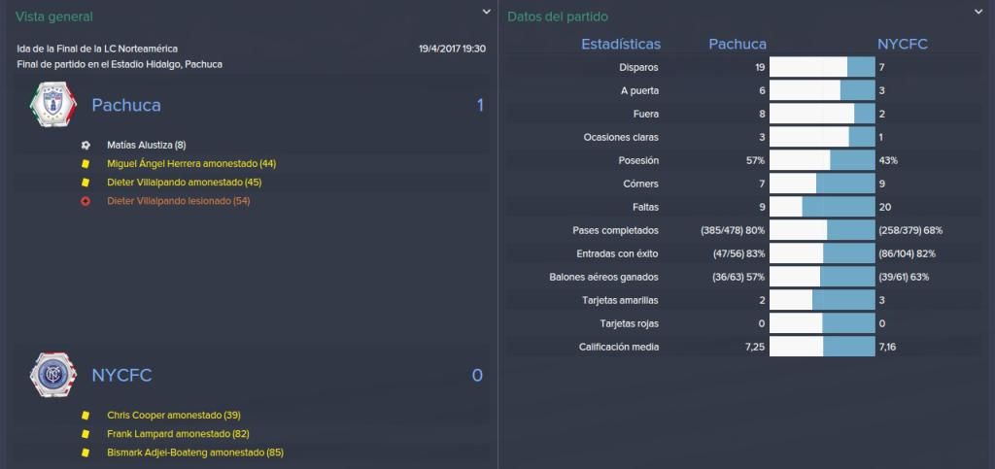Click the goal icon beside Matías Alustiza
This screenshot has width=995, height=469.
click(x=86, y=145)
